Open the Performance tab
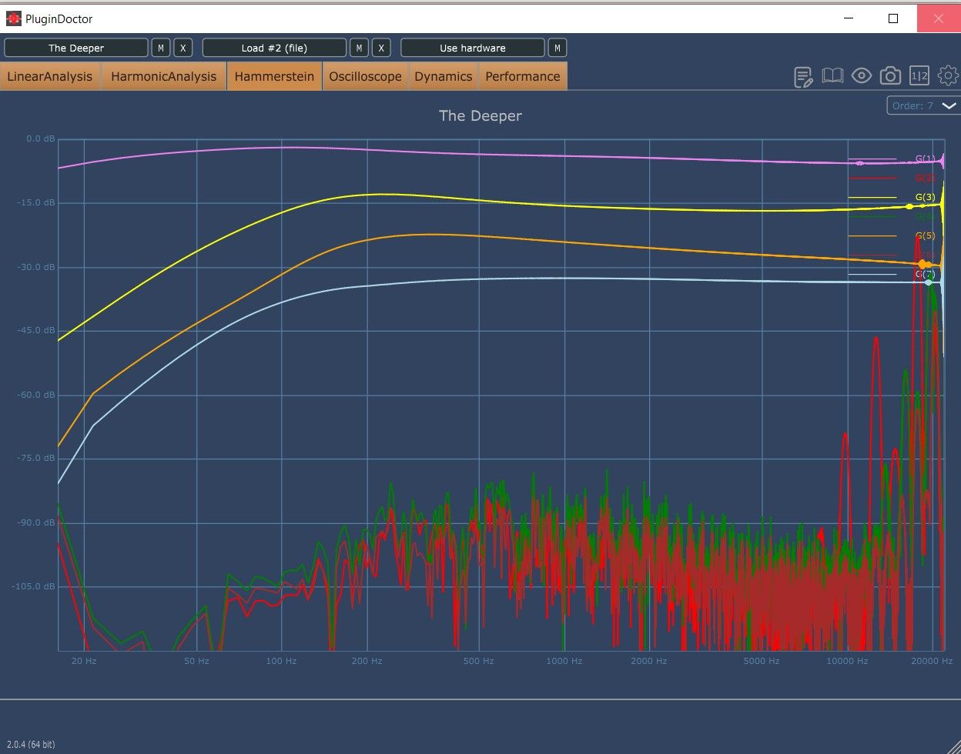 pyautogui.click(x=523, y=76)
